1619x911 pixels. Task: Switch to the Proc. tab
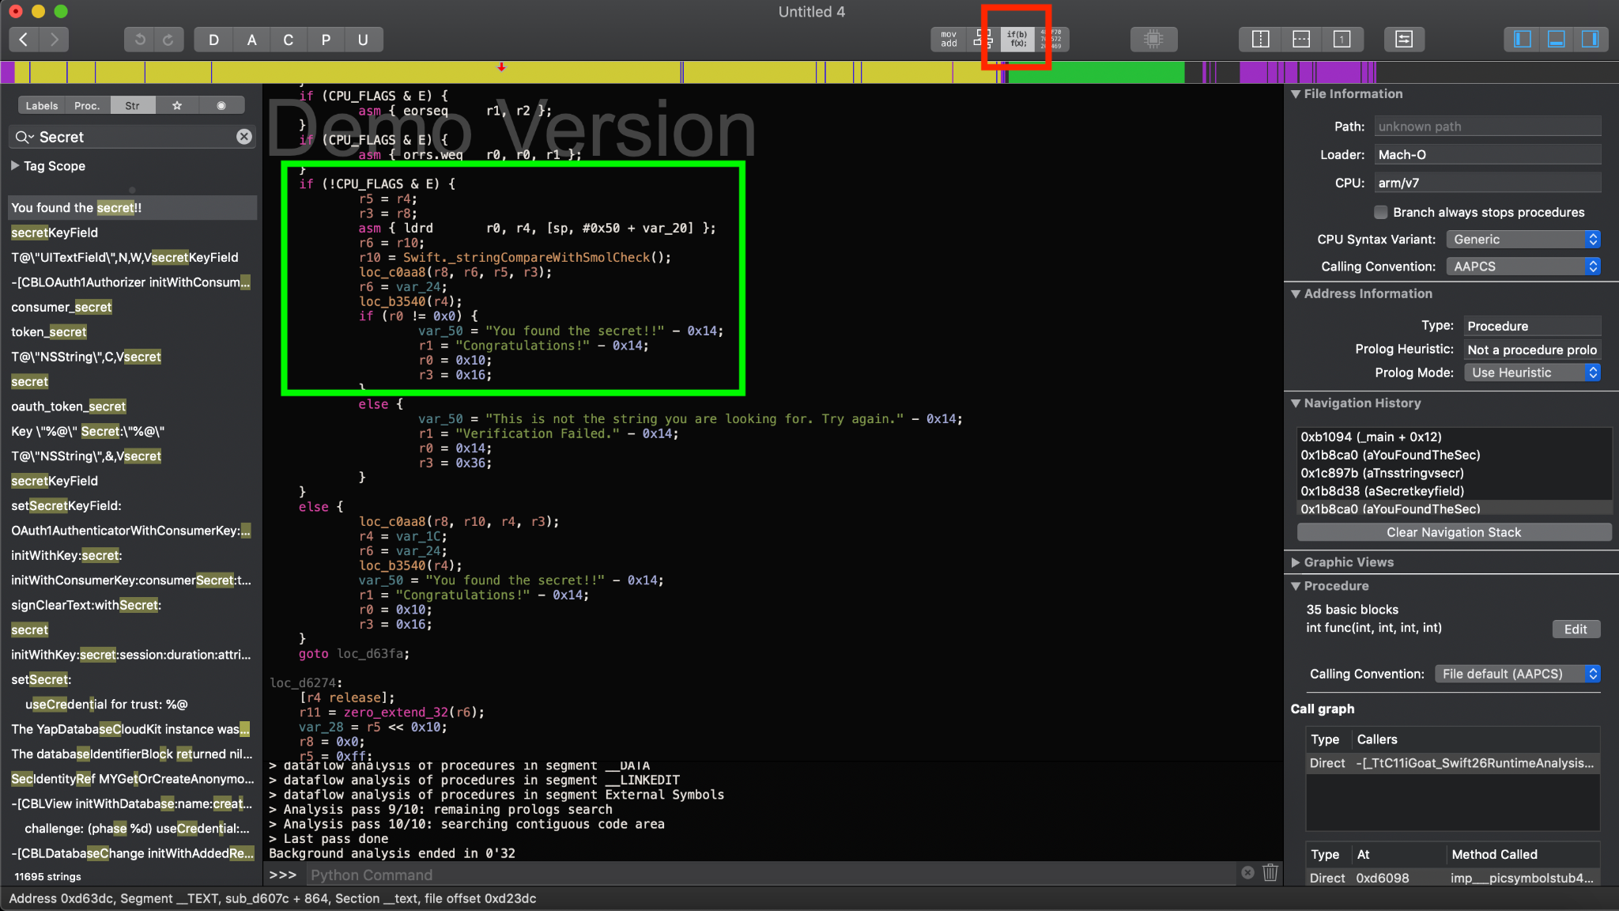click(87, 105)
